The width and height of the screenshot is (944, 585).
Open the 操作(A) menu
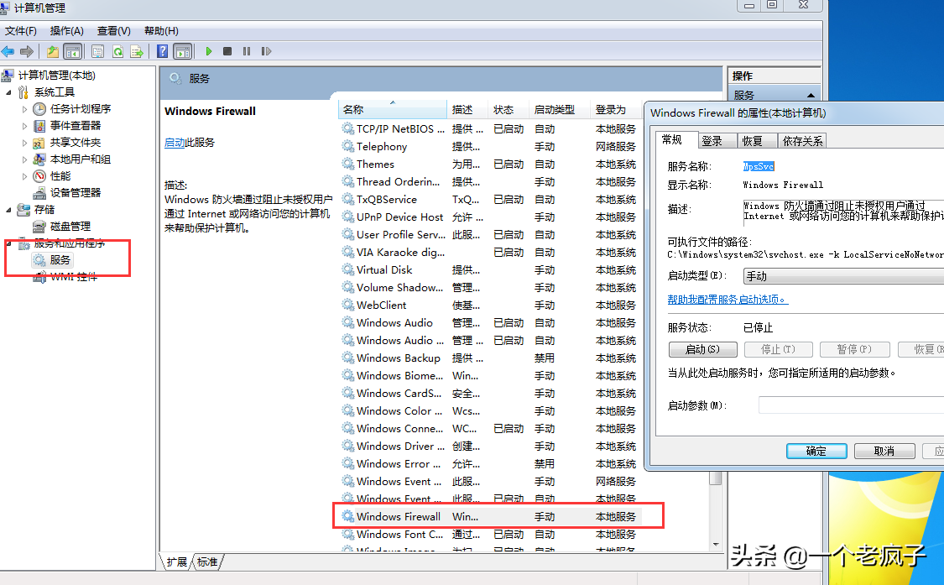point(67,31)
